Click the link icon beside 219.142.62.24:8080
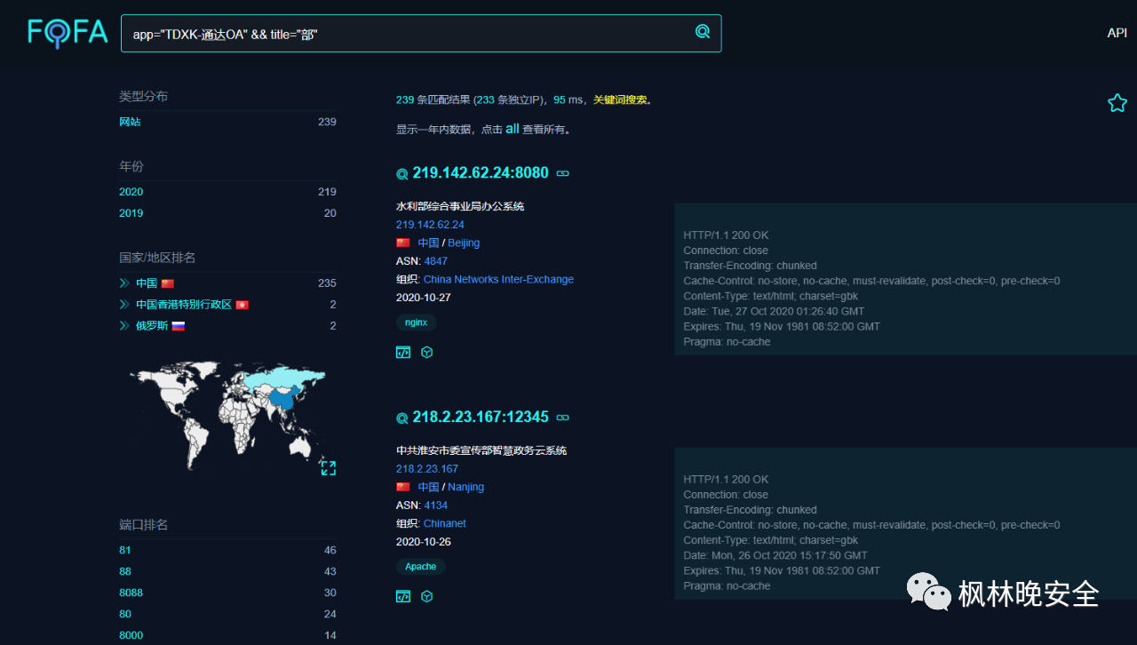The width and height of the screenshot is (1137, 645). tap(562, 173)
